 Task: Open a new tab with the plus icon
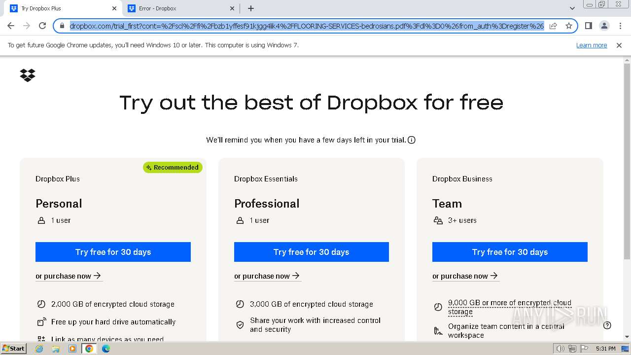coord(251,8)
